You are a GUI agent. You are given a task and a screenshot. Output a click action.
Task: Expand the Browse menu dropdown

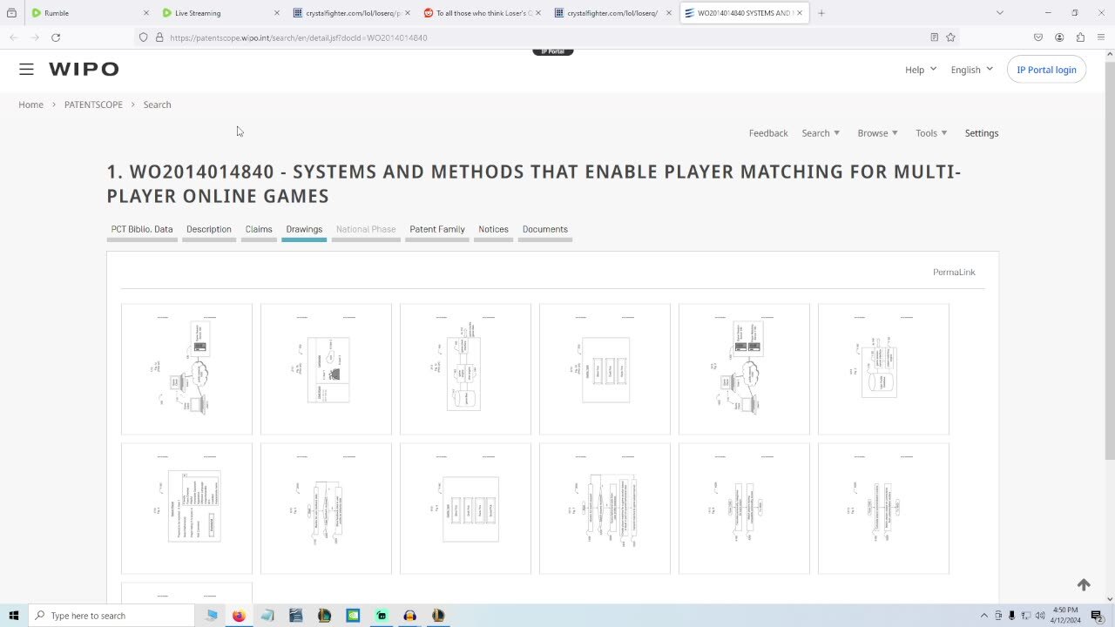[x=877, y=133]
